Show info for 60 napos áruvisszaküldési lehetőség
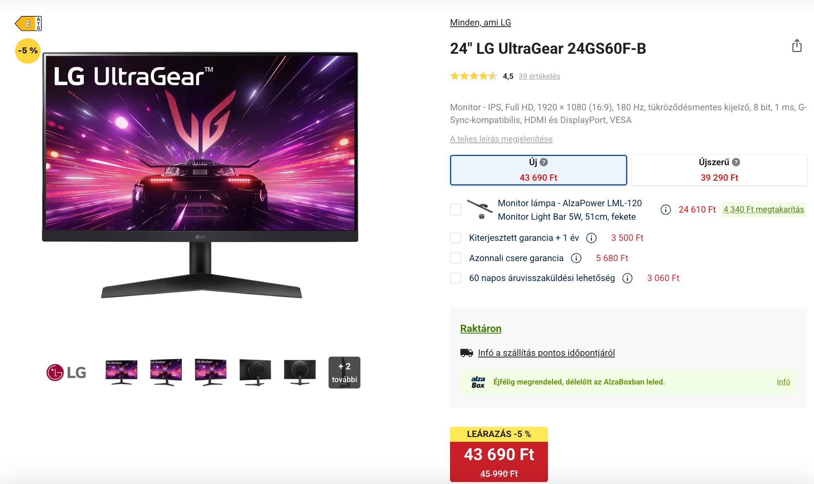Viewport: 814px width, 484px height. point(628,278)
